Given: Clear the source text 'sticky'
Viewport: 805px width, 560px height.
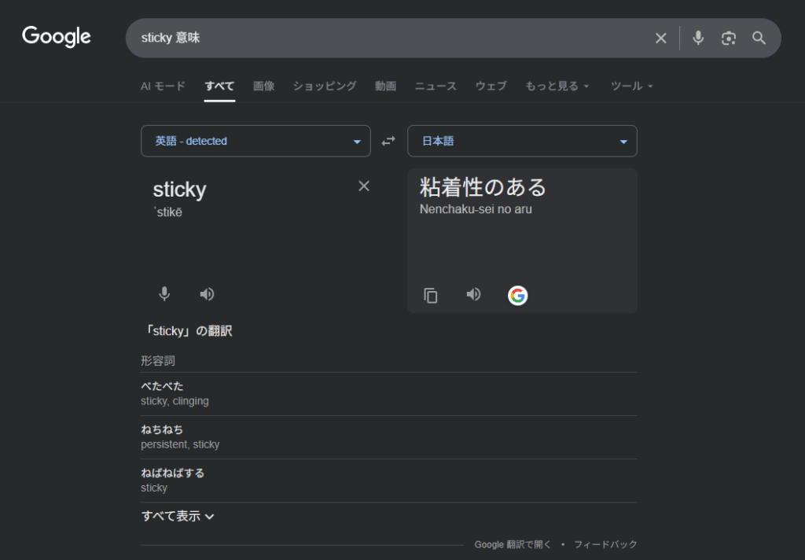Looking at the screenshot, I should (x=363, y=186).
